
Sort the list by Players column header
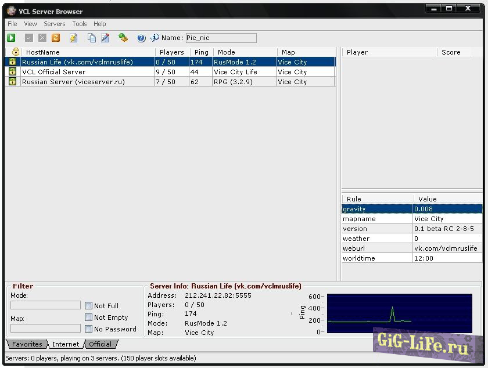point(171,52)
